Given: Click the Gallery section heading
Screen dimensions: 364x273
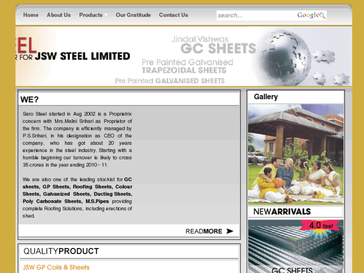Looking at the screenshot, I should click(265, 97).
